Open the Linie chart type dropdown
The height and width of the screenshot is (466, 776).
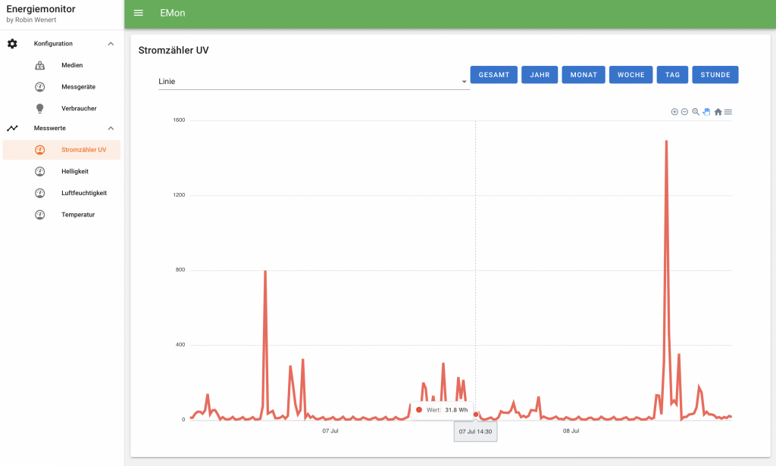click(314, 82)
